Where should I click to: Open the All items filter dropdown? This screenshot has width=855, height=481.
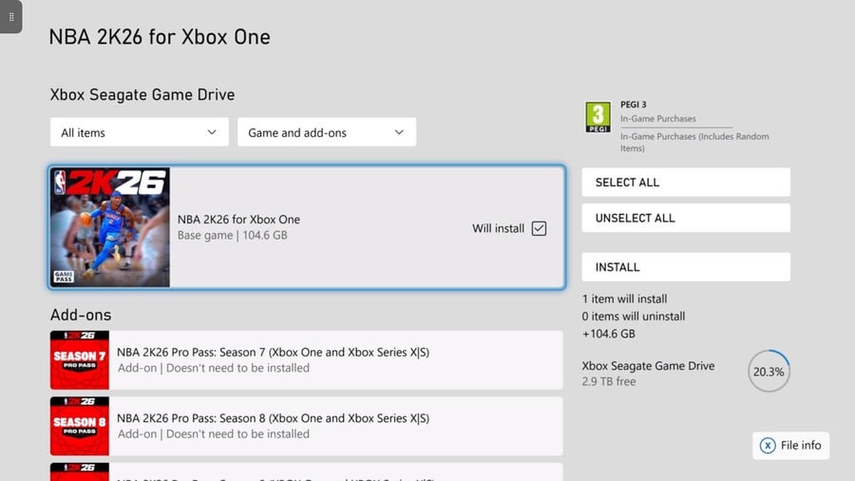pos(140,132)
